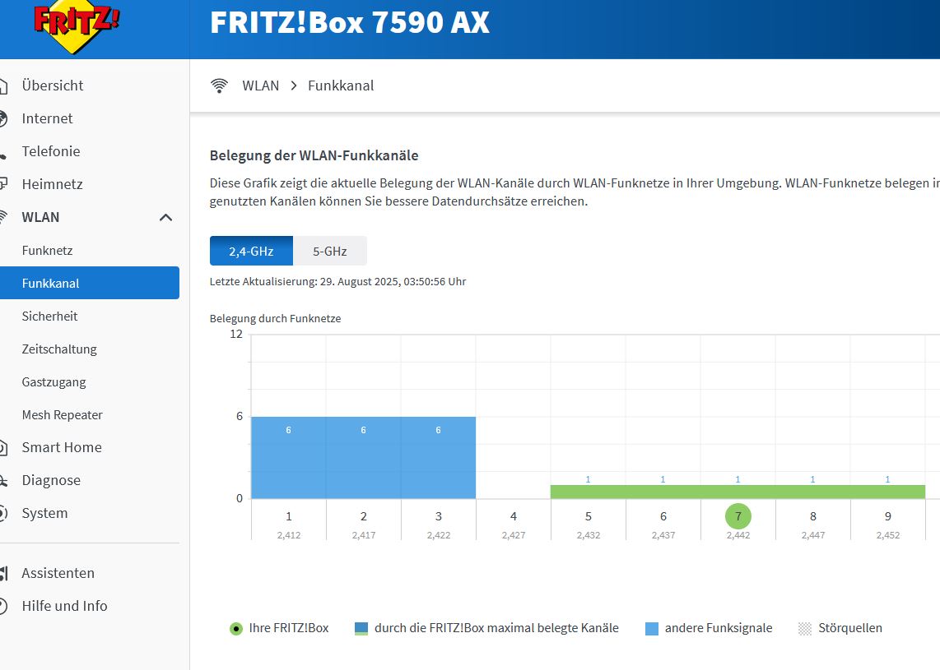The width and height of the screenshot is (940, 670).
Task: Open the Heimnetz menu
Action: click(52, 184)
